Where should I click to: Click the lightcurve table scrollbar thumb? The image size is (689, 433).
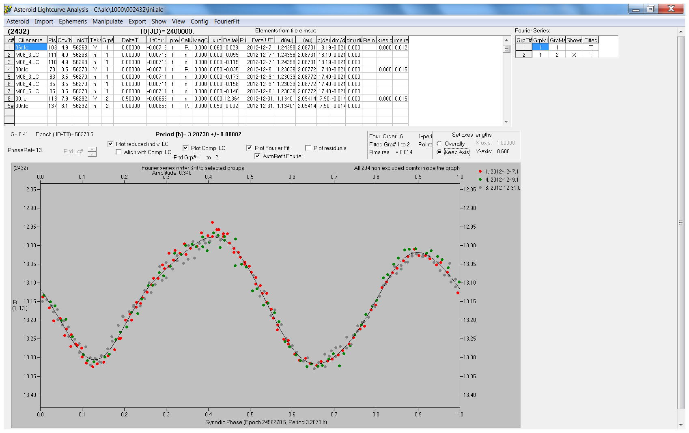coord(506,49)
